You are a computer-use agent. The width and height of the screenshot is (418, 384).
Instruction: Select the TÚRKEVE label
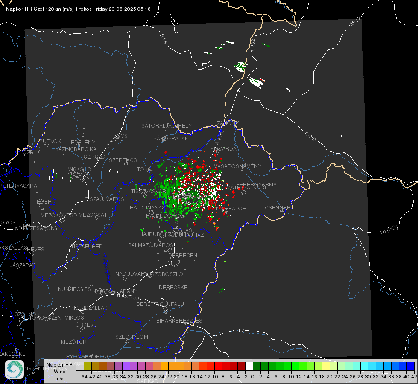pos(85,325)
